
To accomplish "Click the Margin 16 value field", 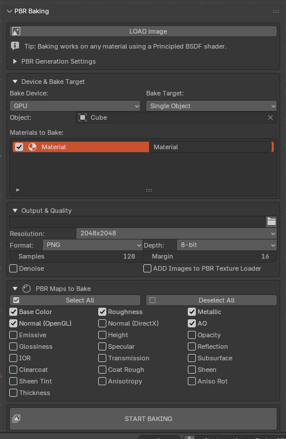I will [x=210, y=256].
